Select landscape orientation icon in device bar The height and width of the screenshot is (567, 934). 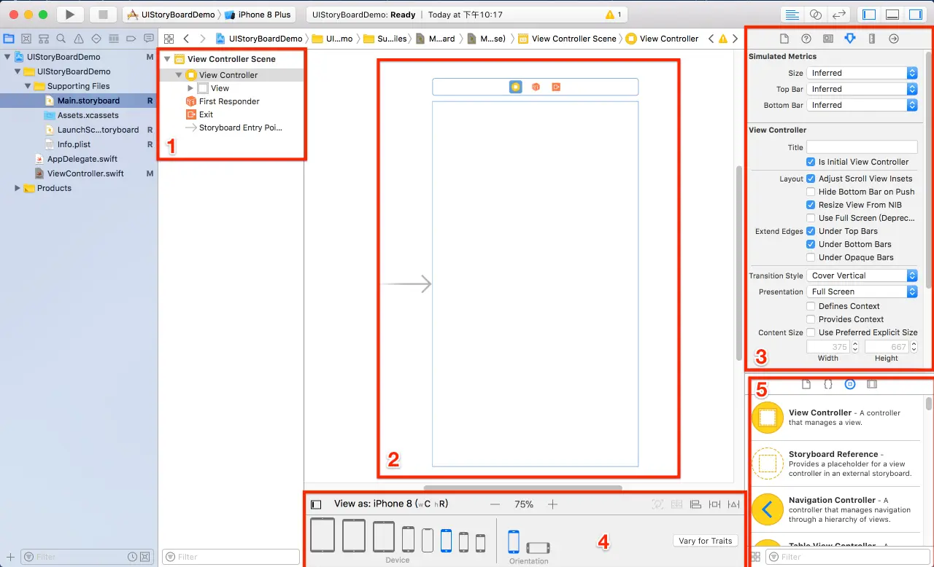pyautogui.click(x=538, y=547)
